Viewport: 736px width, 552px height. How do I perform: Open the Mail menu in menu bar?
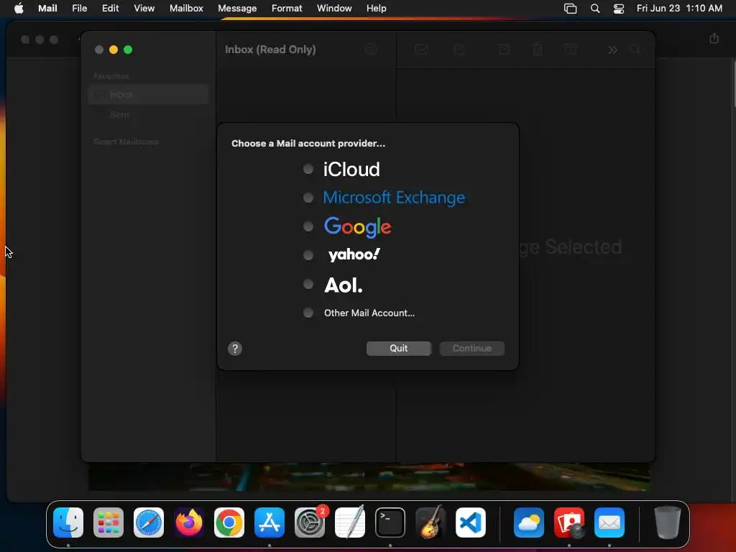pyautogui.click(x=47, y=8)
